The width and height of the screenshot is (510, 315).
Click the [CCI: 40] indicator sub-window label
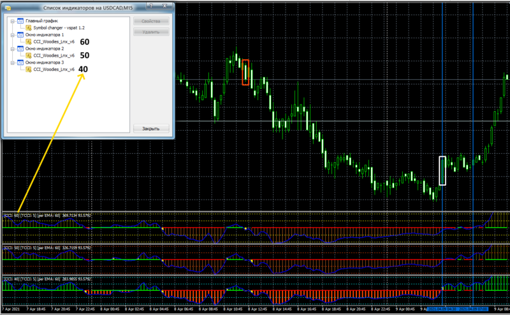[x=47, y=279]
